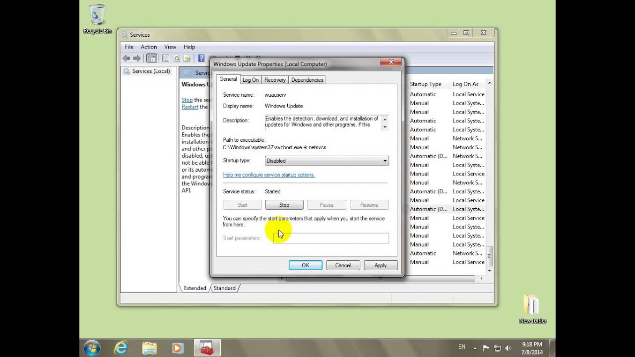Switch to the Dependencies tab
Screen dimensions: 635x357
point(307,80)
